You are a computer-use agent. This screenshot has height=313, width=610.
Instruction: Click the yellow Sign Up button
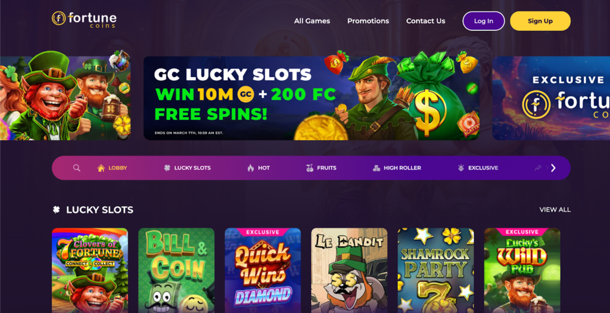[540, 21]
